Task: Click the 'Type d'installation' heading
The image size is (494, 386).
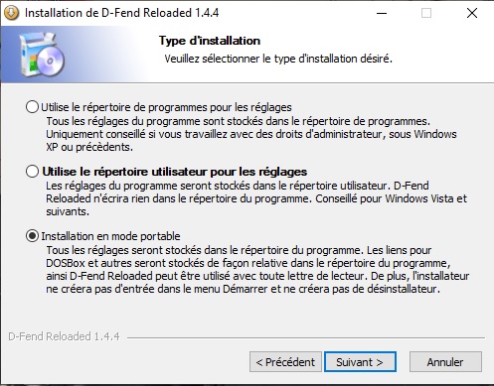Action: pos(210,41)
